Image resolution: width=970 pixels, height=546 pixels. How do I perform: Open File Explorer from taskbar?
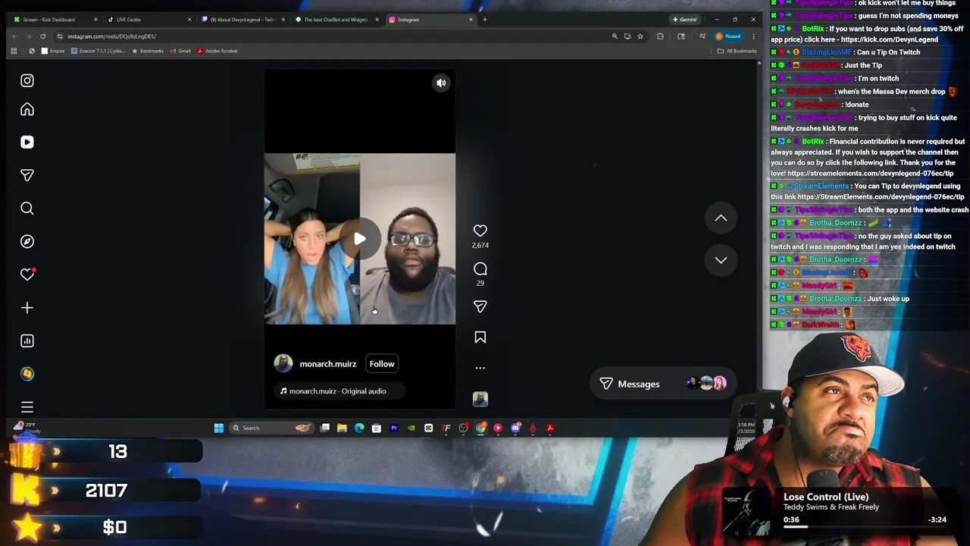pos(342,428)
